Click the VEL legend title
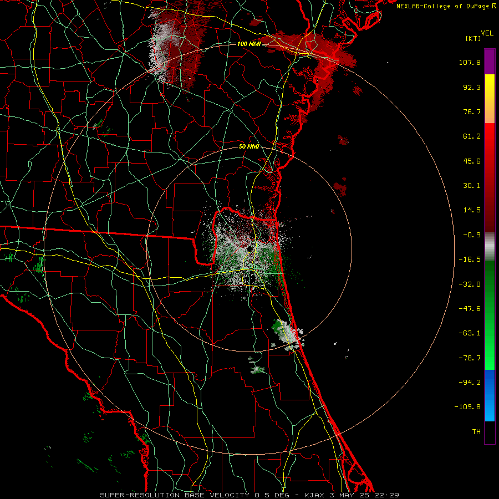 (487, 33)
